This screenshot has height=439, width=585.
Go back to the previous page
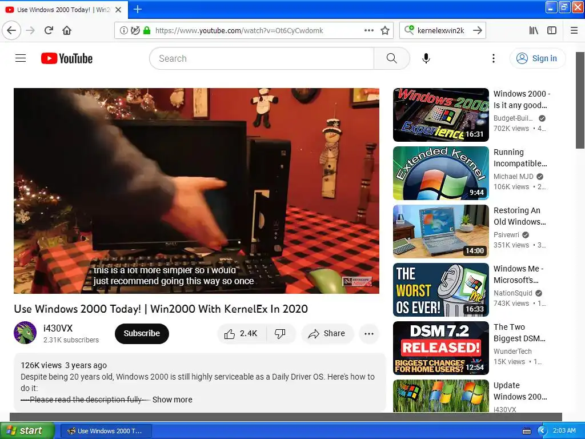(11, 30)
